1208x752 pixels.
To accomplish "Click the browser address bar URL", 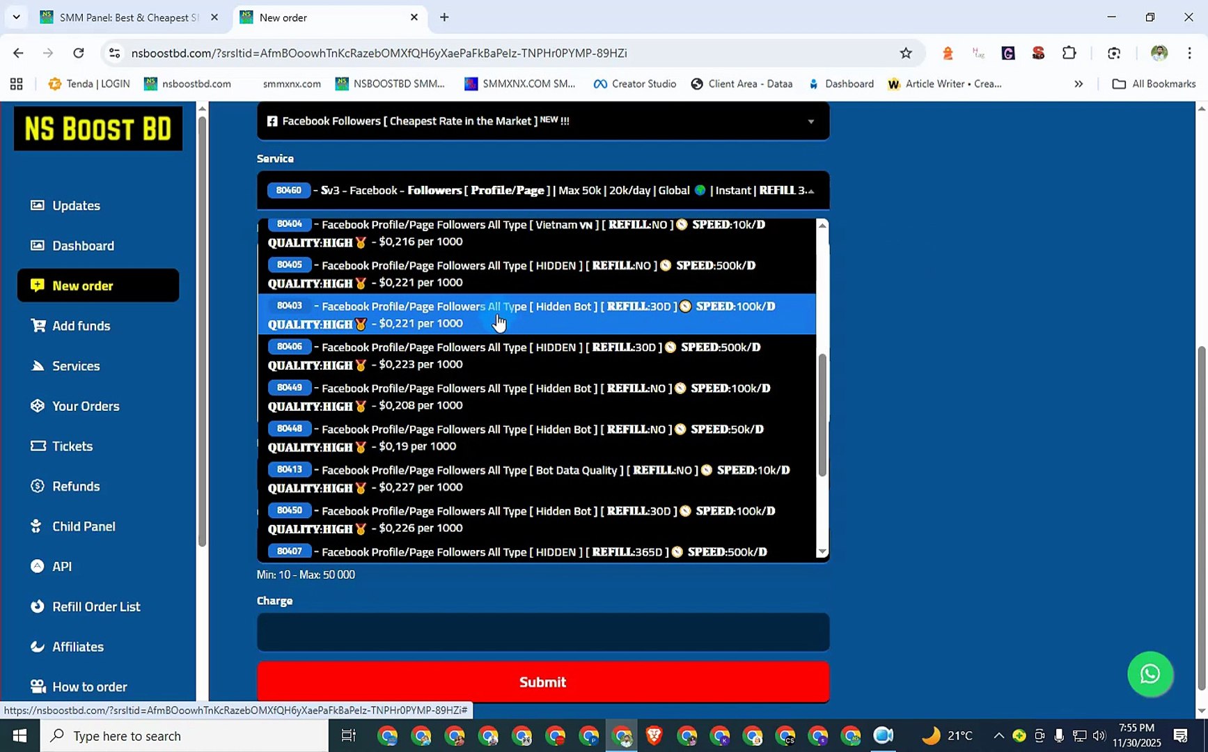I will (x=379, y=53).
